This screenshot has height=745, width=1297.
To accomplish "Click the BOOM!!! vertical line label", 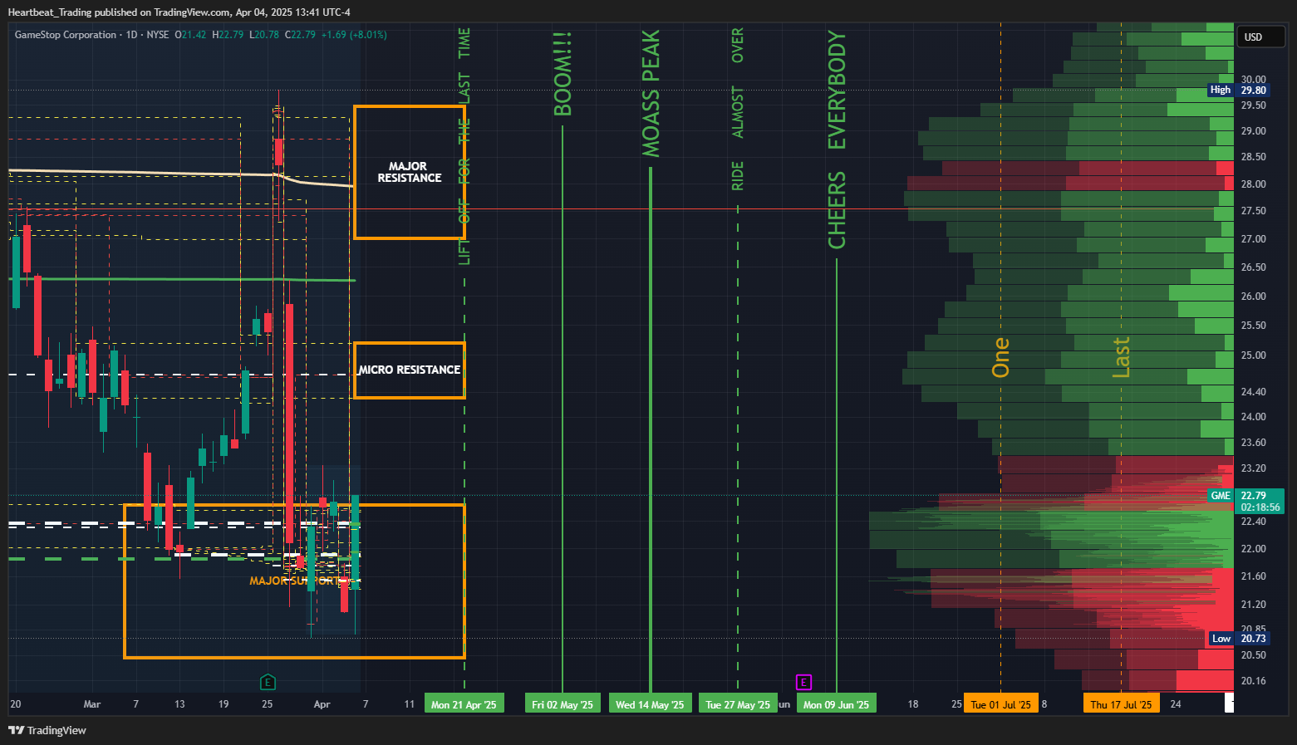I will (563, 74).
